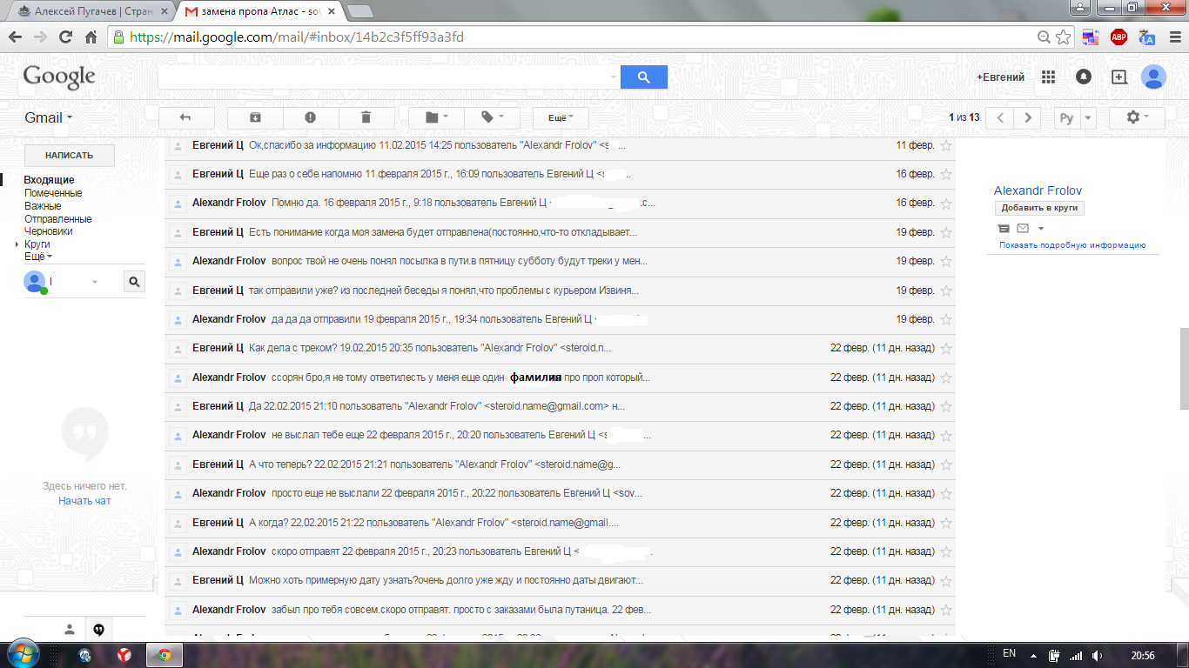This screenshot has width=1189, height=668.
Task: Click the 'НАПИСАТЬ' compose button
Action: [x=69, y=156]
